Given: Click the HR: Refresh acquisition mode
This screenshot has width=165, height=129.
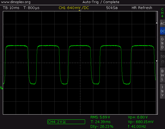Looking at the screenshot, I should click(x=142, y=8).
